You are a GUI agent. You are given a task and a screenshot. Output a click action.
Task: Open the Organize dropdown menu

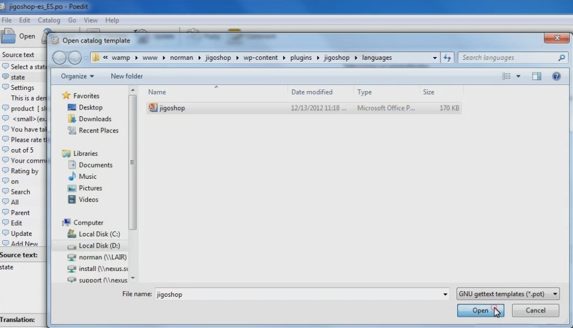click(77, 77)
